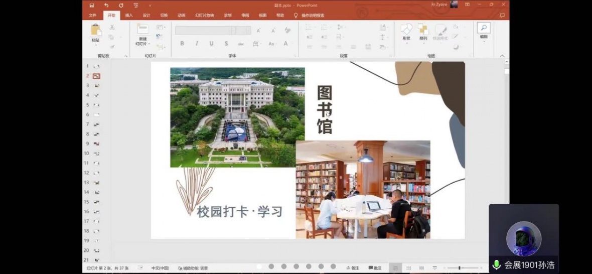
Task: Toggle Bold formatting
Action: [x=182, y=44]
